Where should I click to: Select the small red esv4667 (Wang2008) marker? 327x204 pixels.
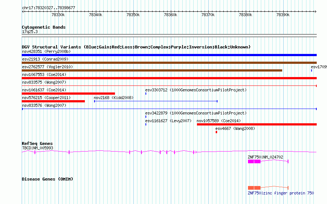pyautogui.click(x=216, y=132)
